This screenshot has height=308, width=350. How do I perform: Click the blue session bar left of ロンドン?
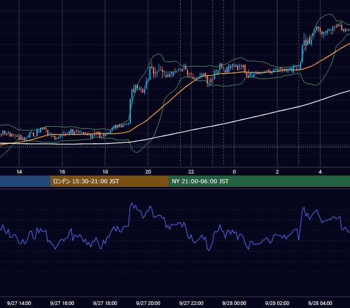tap(25, 181)
